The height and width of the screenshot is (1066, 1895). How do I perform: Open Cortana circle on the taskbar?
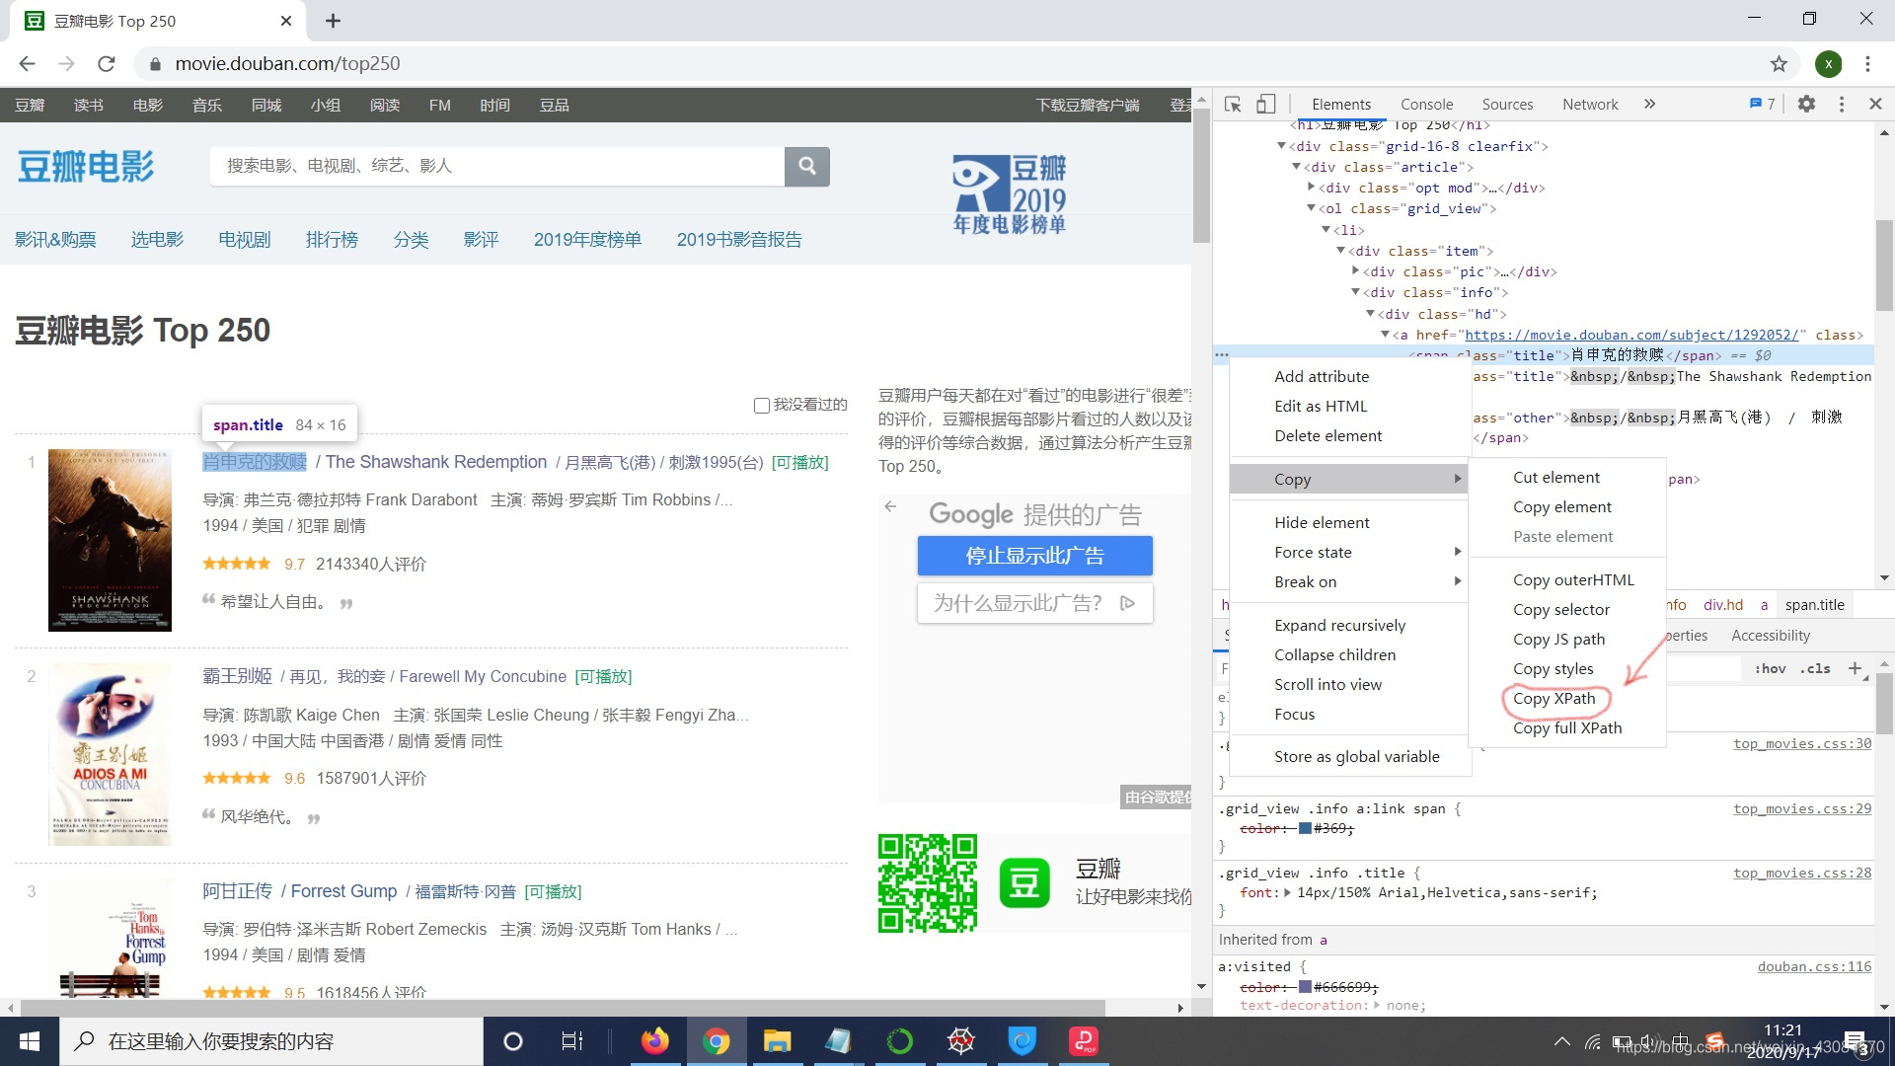point(512,1041)
